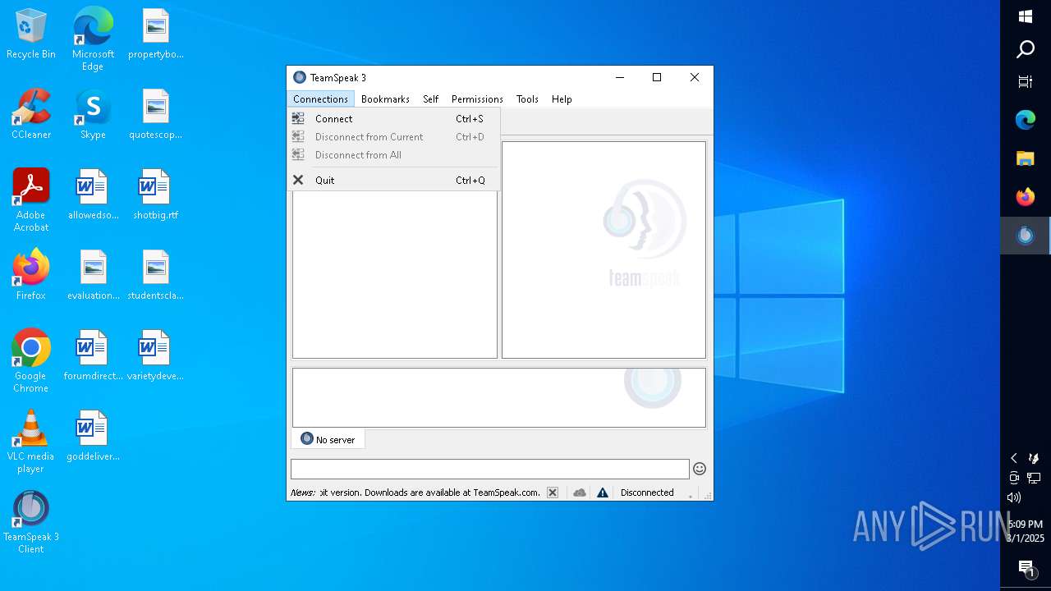Screen dimensions: 1051x591
Task: Click the Quit X icon in menu
Action: (x=298, y=181)
